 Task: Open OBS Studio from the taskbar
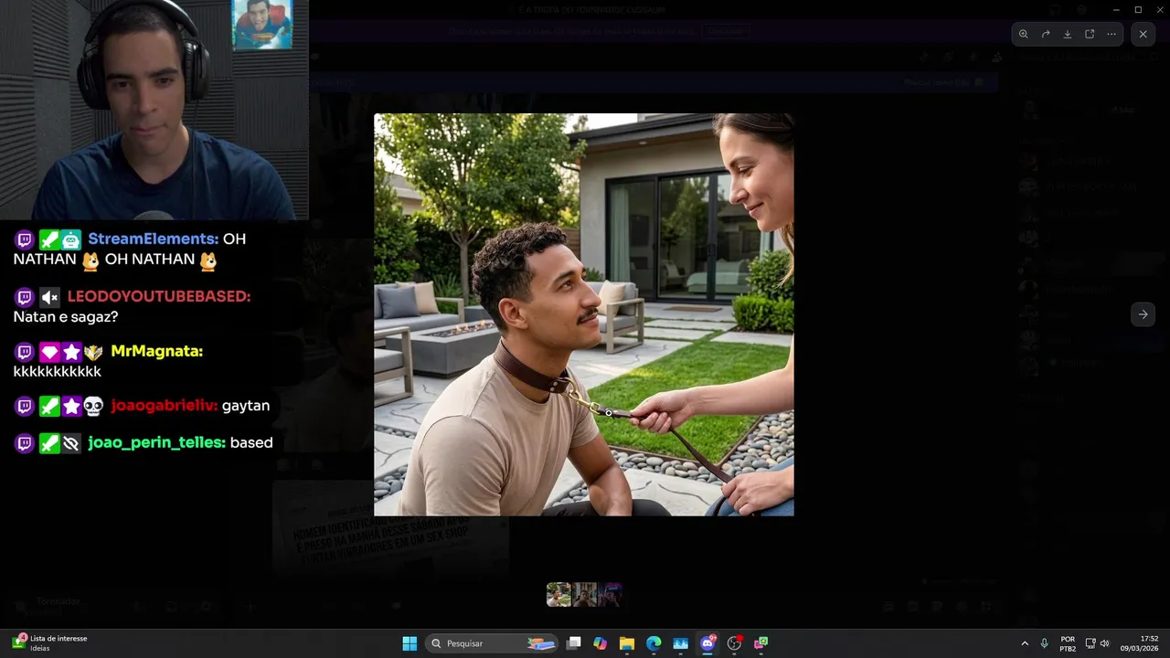coord(734,643)
